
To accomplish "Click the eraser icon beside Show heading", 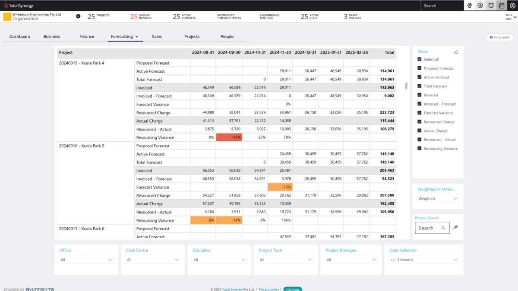I will click(456, 52).
